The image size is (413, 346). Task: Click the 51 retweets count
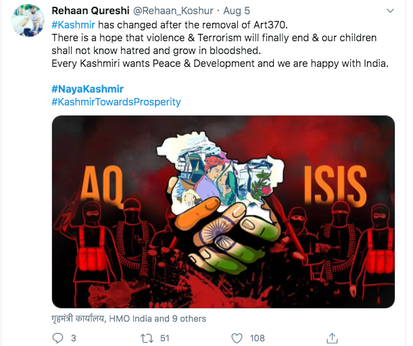coord(165,338)
